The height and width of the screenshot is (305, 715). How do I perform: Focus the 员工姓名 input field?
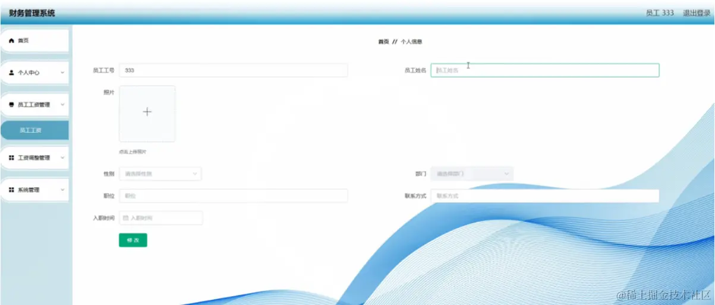[545, 70]
